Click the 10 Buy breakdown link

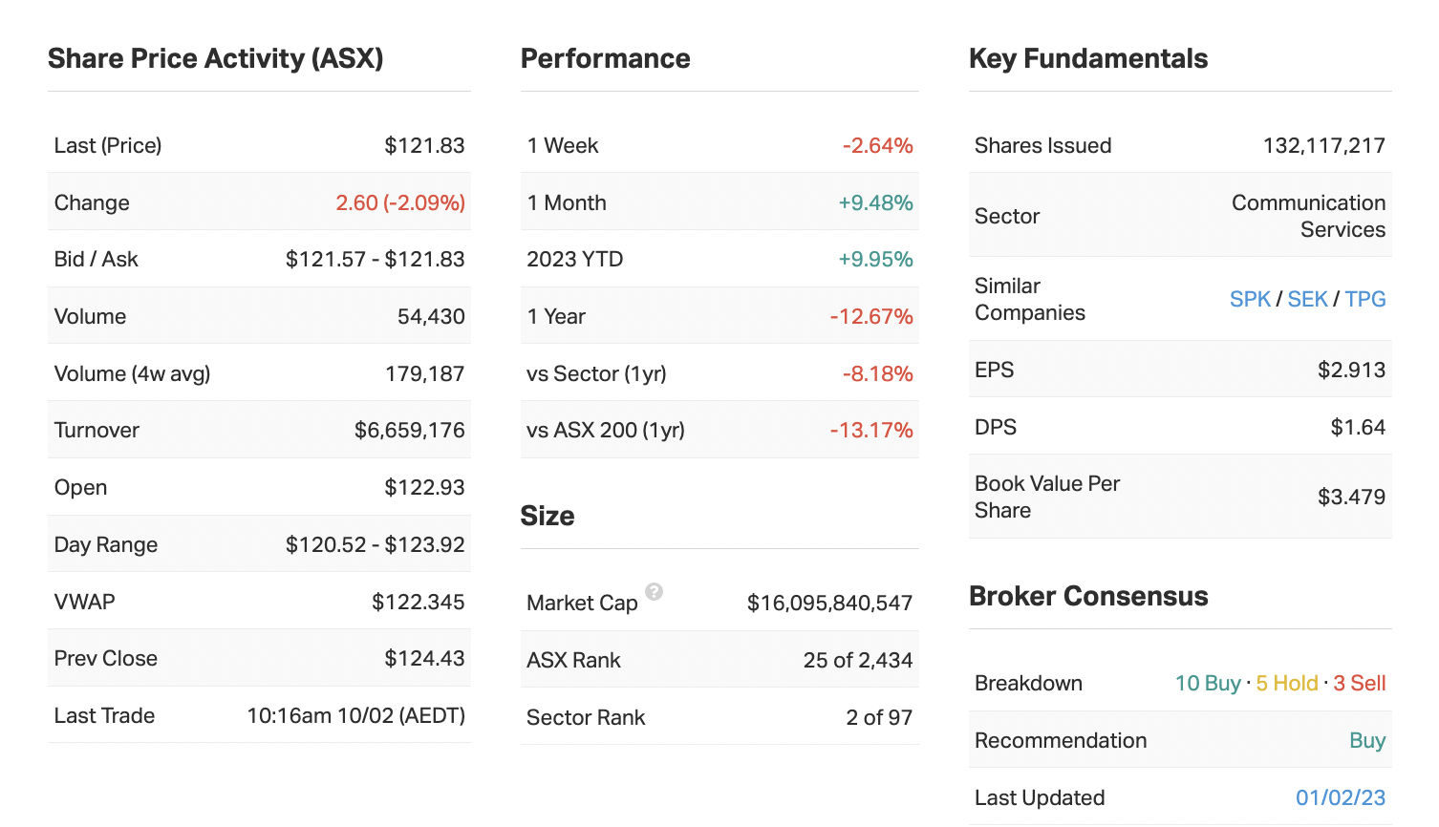[1208, 683]
